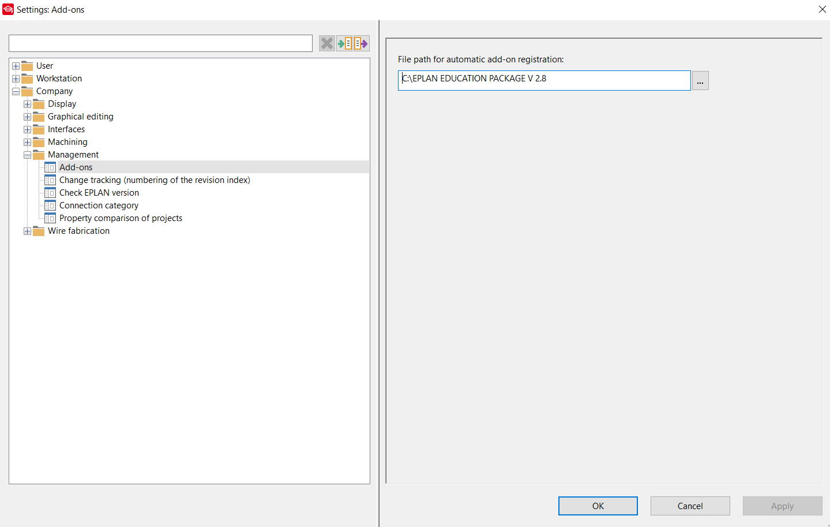Select the Management label
The image size is (830, 527).
pos(73,155)
